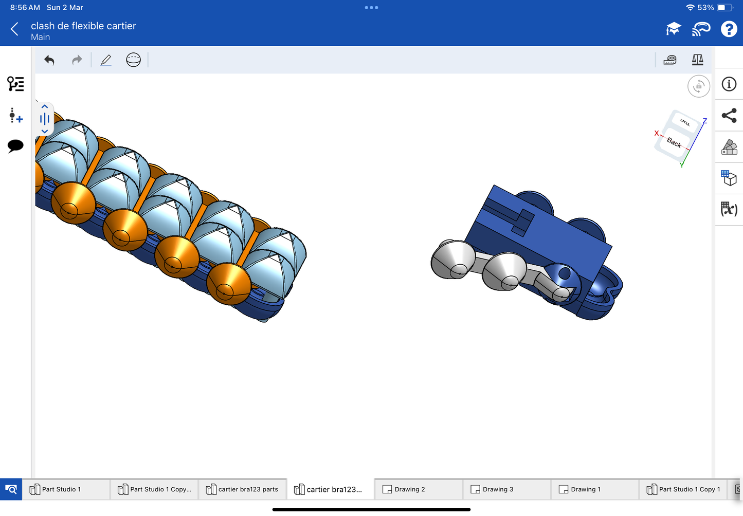Click the Back face of view cube
This screenshot has height=516, width=743.
pyautogui.click(x=674, y=143)
